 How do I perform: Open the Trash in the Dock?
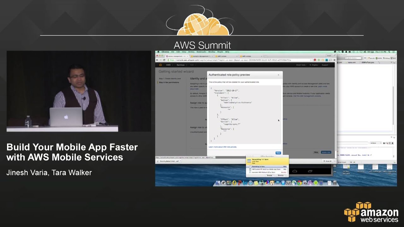pyautogui.click(x=335, y=183)
